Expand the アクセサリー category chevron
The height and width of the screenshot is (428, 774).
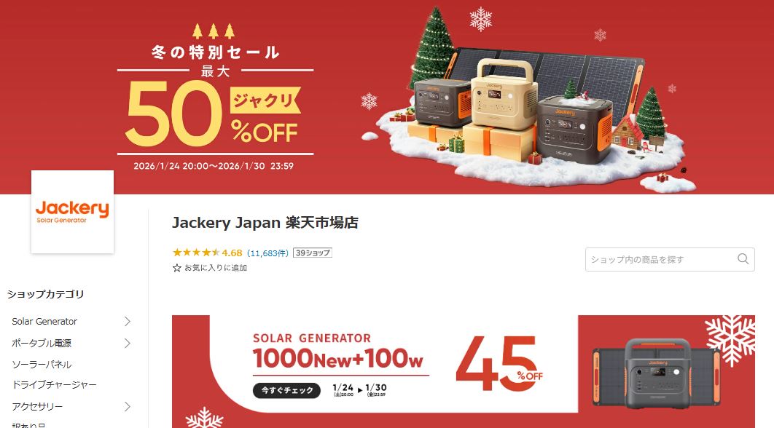click(x=128, y=407)
